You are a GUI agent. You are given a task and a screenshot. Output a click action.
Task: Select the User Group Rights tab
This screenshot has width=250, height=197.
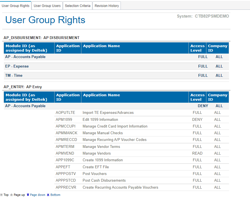(x=16, y=6)
